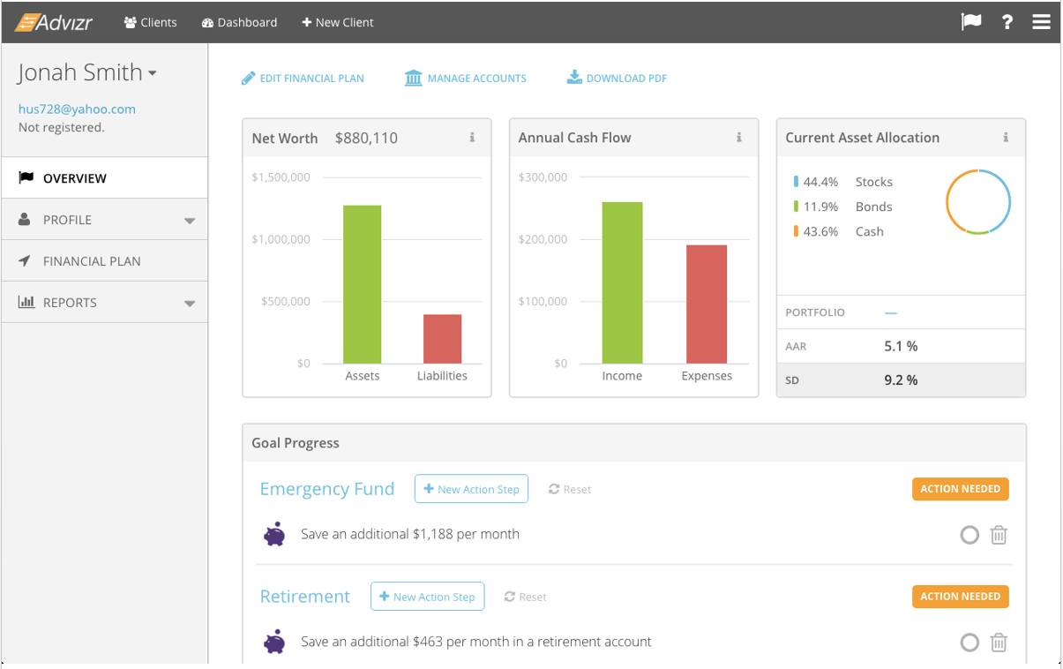Click the flag icon in the top bar

point(970,22)
